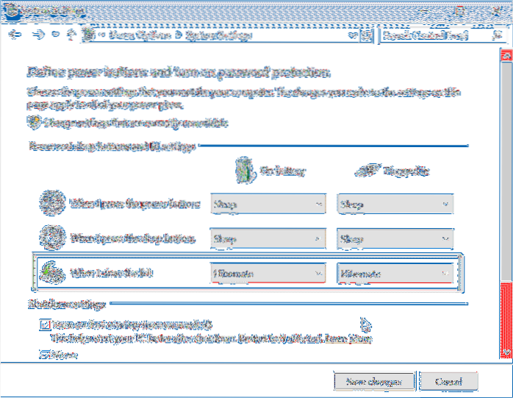Click the up-one-level arrow
The width and height of the screenshot is (513, 398).
coord(69,35)
